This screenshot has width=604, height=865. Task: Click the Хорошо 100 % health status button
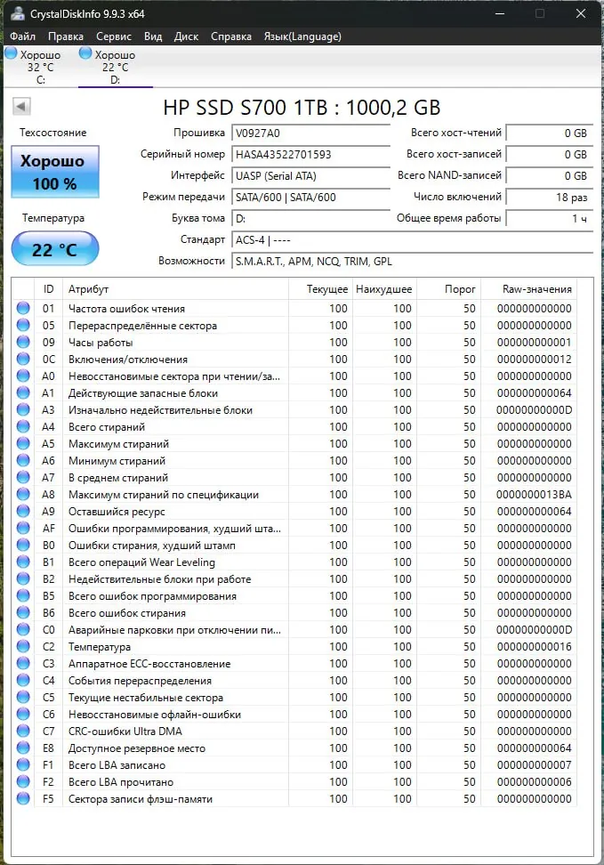click(55, 172)
